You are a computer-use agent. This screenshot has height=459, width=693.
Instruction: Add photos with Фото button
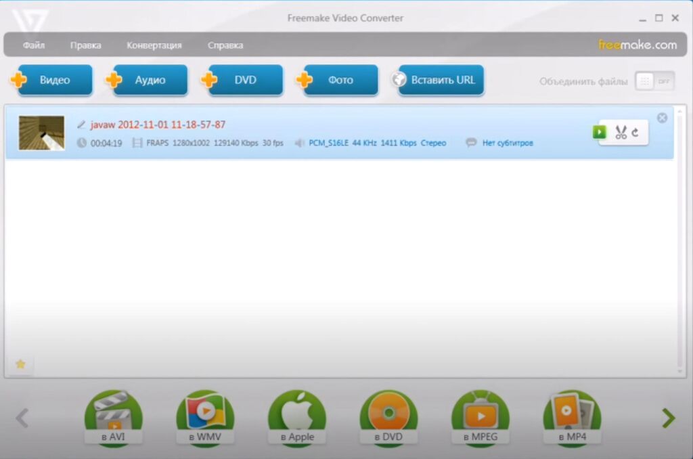[x=337, y=80]
